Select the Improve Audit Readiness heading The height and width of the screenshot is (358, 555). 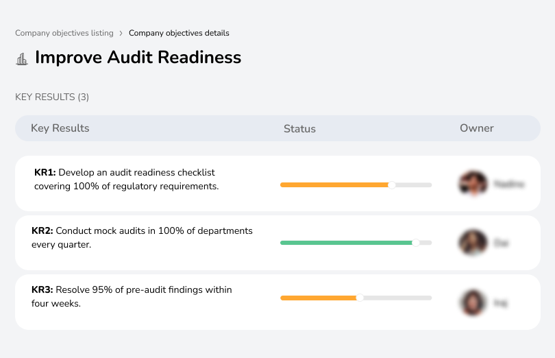138,58
